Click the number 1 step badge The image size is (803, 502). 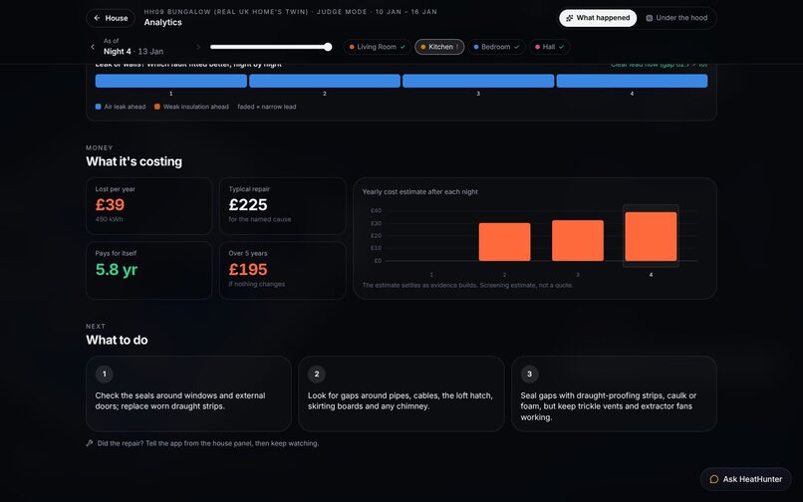point(104,374)
